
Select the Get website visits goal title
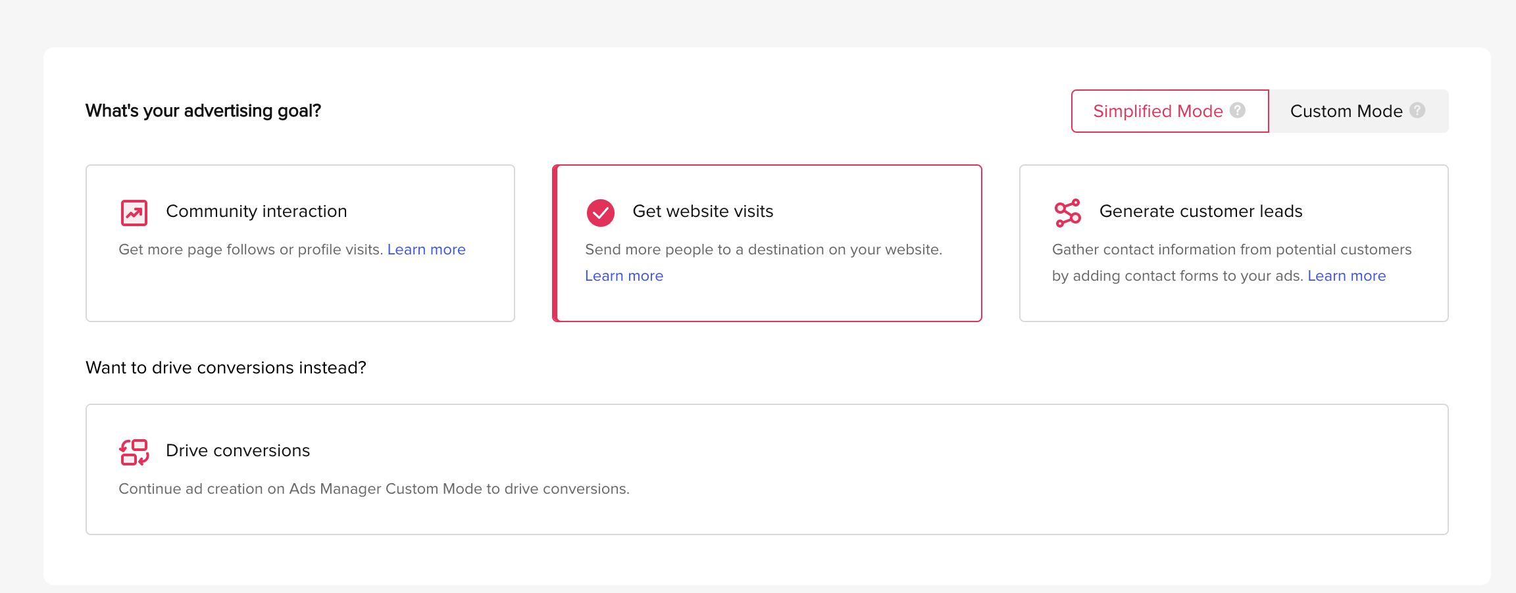pyautogui.click(x=703, y=211)
